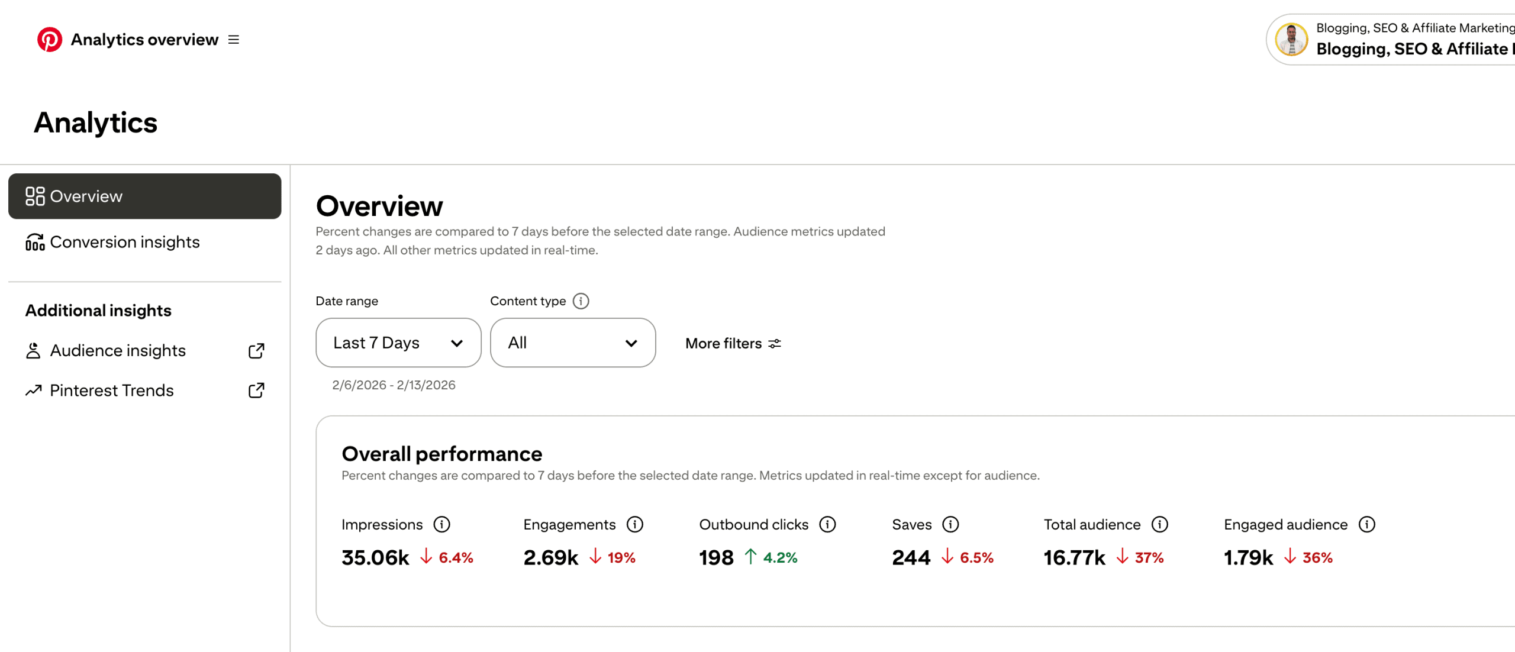Viewport: 1515px width, 652px height.
Task: Click the Saves info icon
Action: (x=950, y=524)
